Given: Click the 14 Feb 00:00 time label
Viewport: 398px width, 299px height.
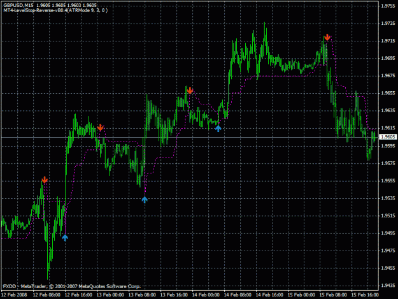Looking at the screenshot, I should (x=206, y=295).
